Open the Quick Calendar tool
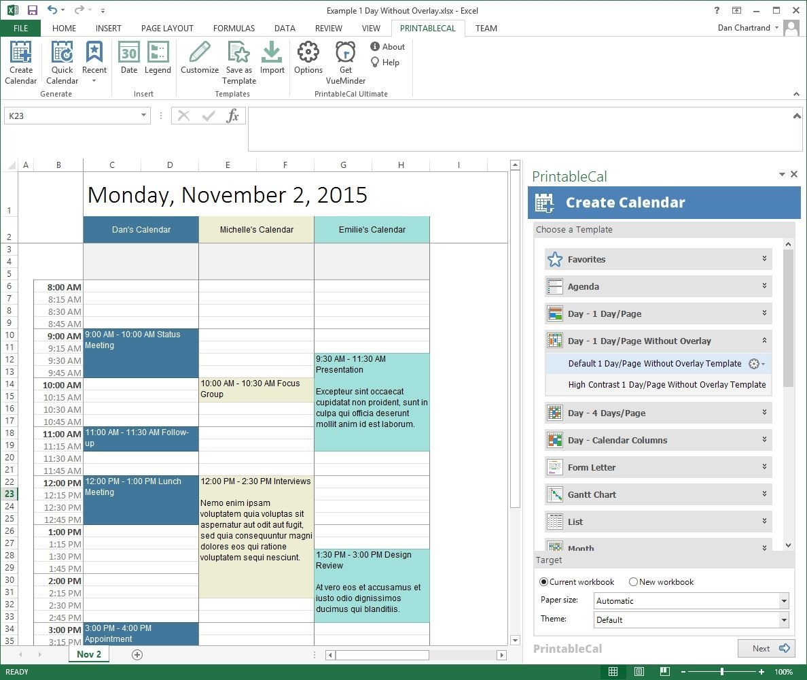 (62, 63)
